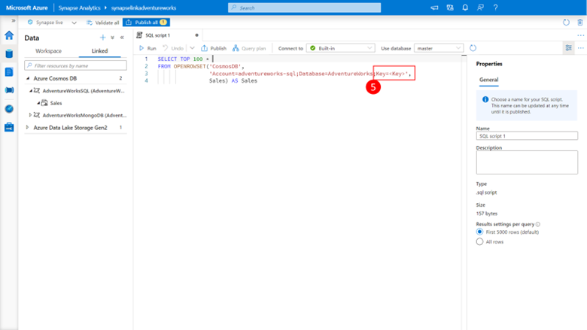
Task: Open the Undo options chevron
Action: 192,48
